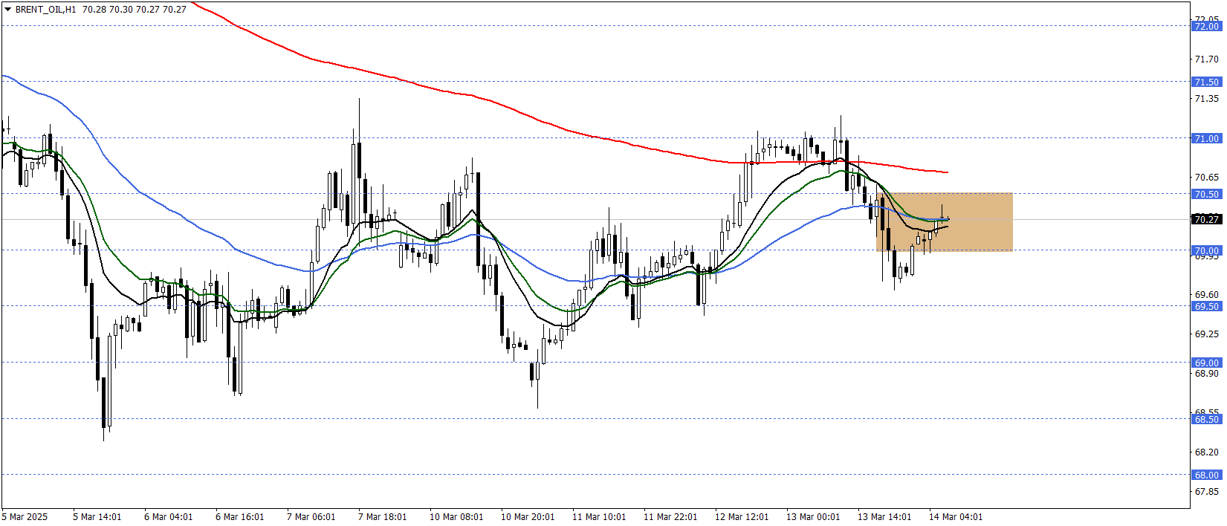Viewport: 1227px width, 526px height.
Task: Click the 69.25 price scale value
Action: [x=1206, y=334]
